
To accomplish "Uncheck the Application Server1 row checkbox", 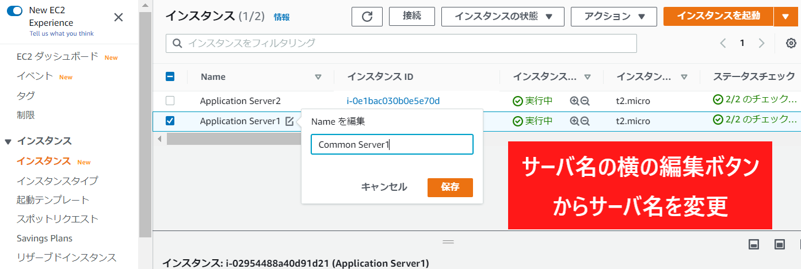I will 170,121.
